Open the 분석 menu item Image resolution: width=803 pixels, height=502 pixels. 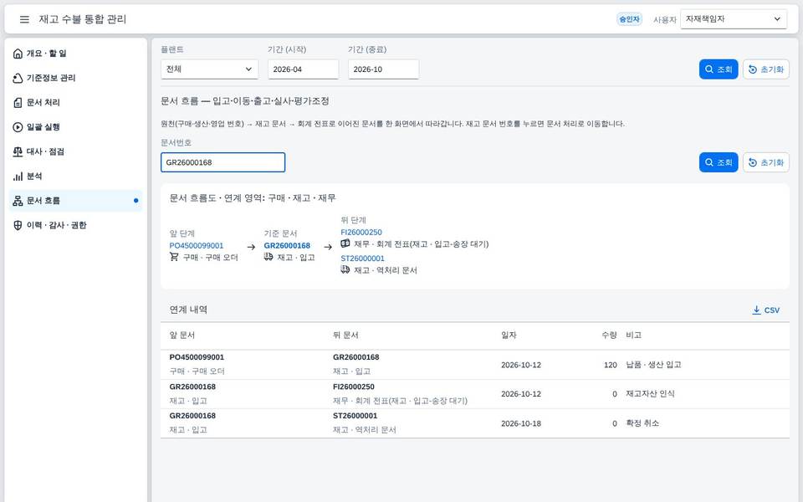pyautogui.click(x=76, y=177)
